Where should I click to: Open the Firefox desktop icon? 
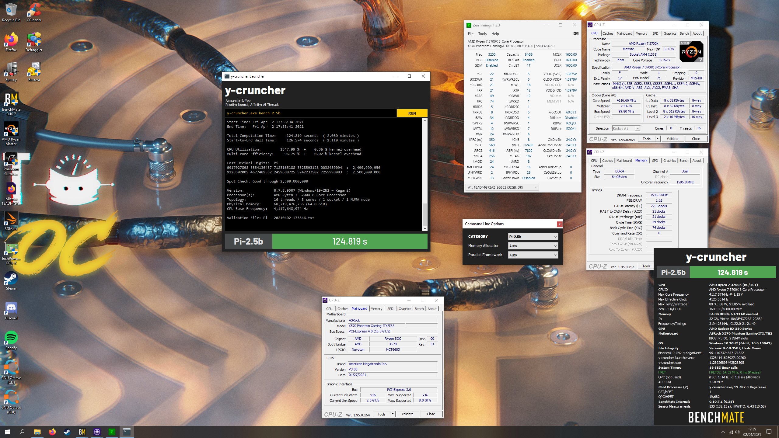[x=11, y=42]
